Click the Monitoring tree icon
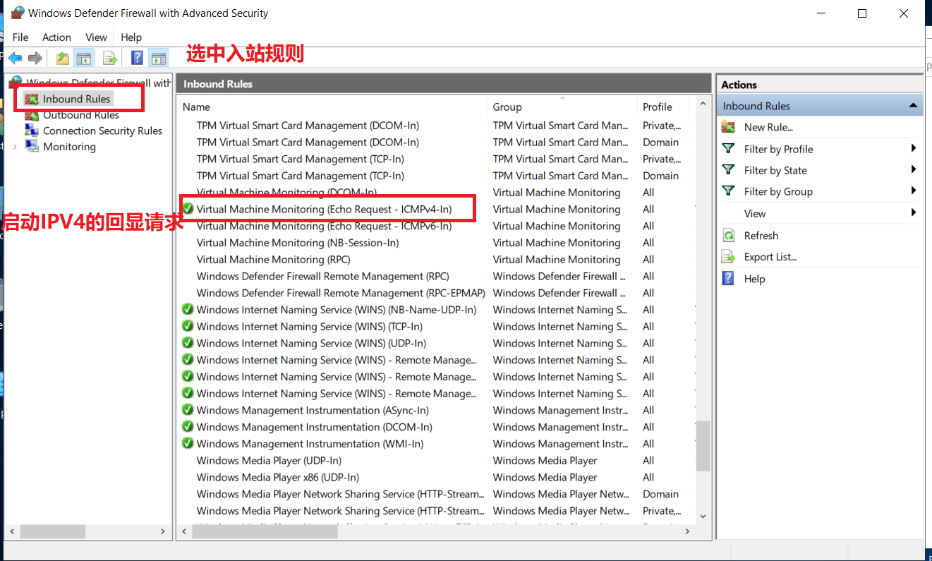 point(32,146)
